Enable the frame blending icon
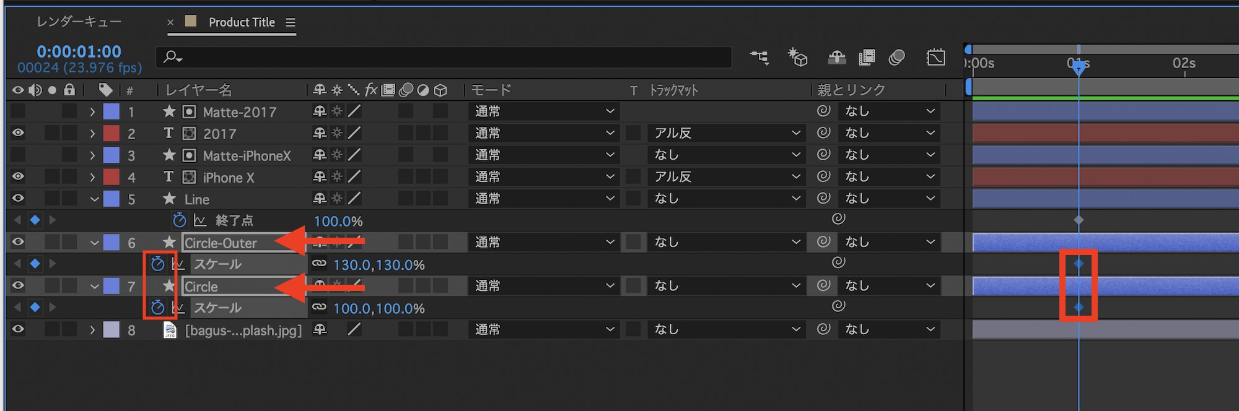Screen dimensions: 1239x411 click(x=867, y=58)
